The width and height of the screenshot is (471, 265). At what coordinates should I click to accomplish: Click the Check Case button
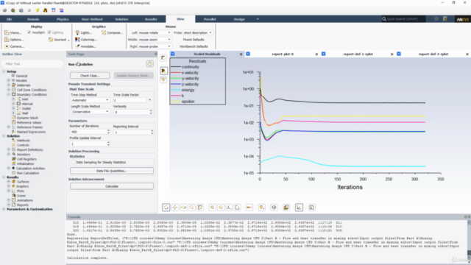pos(90,75)
